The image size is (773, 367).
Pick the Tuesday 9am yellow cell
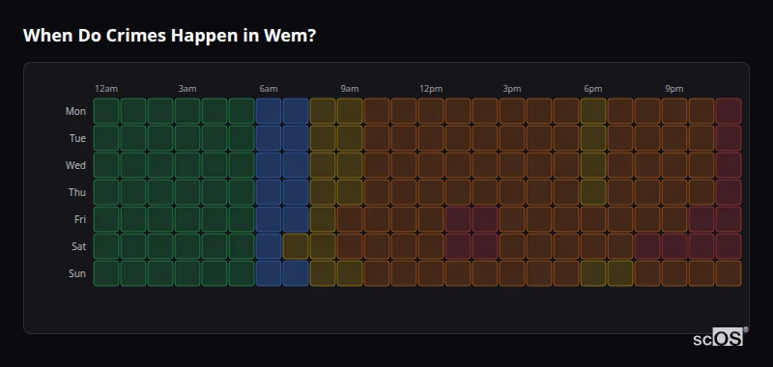point(350,138)
